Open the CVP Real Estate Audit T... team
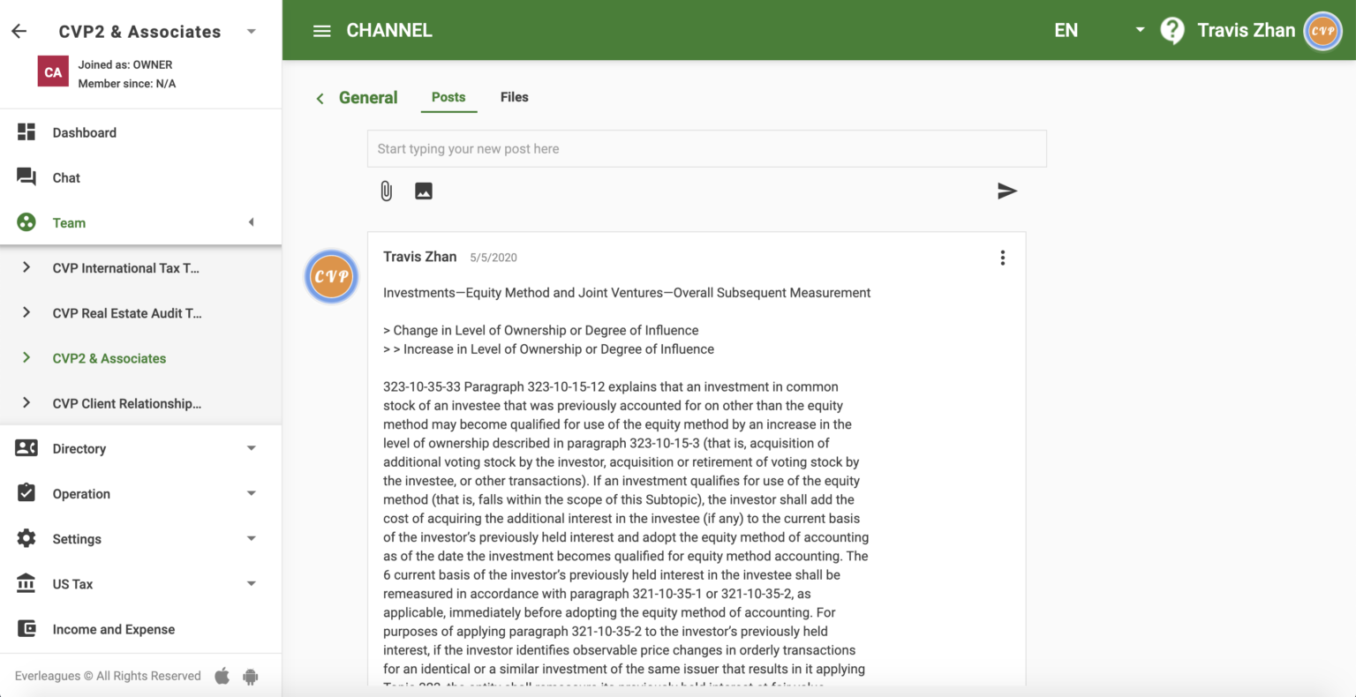This screenshot has height=697, width=1356. click(127, 313)
